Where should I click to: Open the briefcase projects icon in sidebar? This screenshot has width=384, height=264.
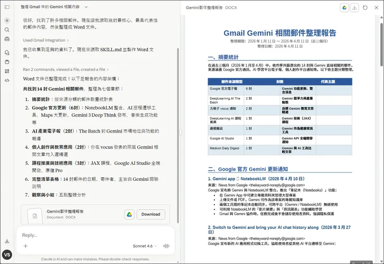point(7,39)
